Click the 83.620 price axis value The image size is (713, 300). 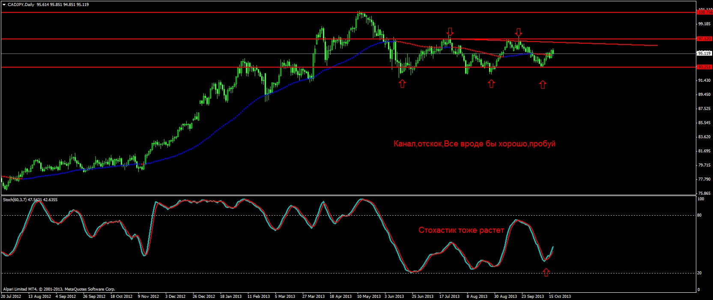coord(704,137)
